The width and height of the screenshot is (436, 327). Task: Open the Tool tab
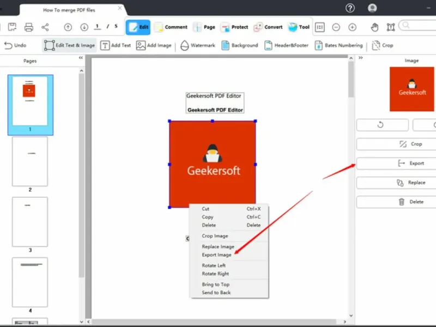(x=299, y=27)
